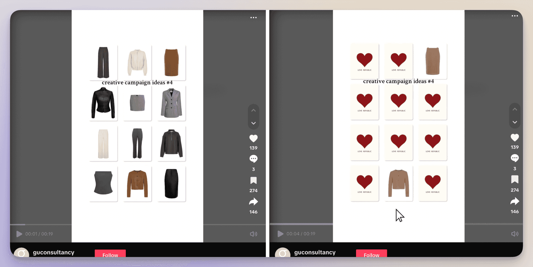
Task: Seek on the left video progress bar
Action: [138, 225]
